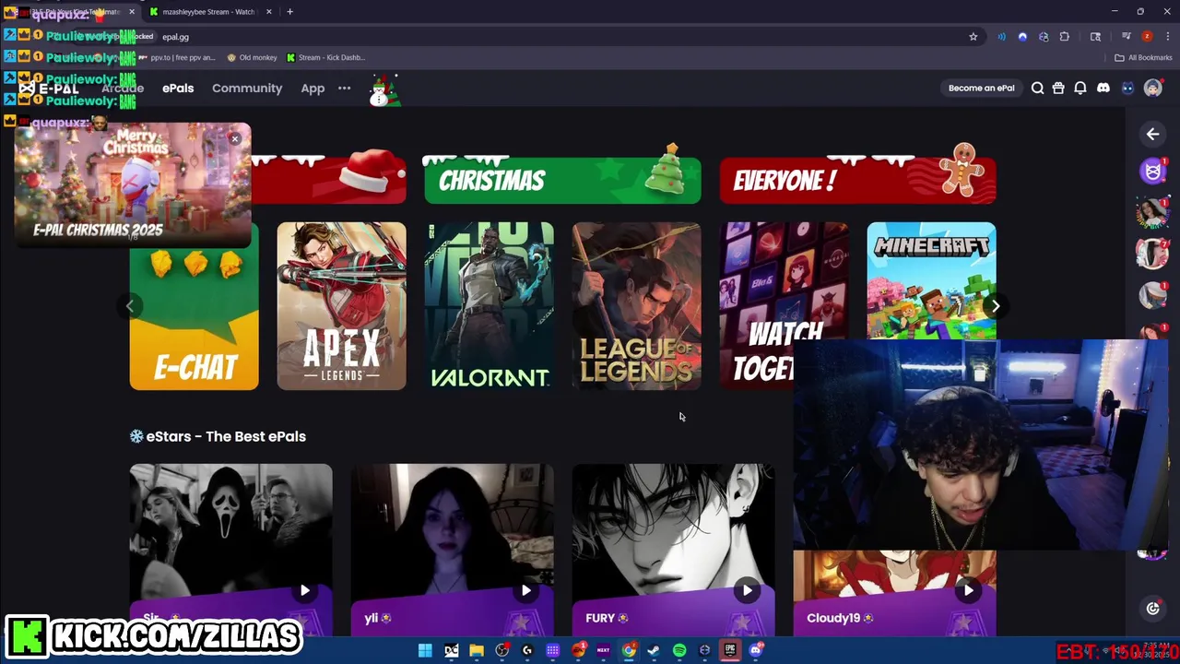This screenshot has height=664, width=1180.
Task: Open Stream - Kick Dashboard bookmark
Action: (x=325, y=57)
